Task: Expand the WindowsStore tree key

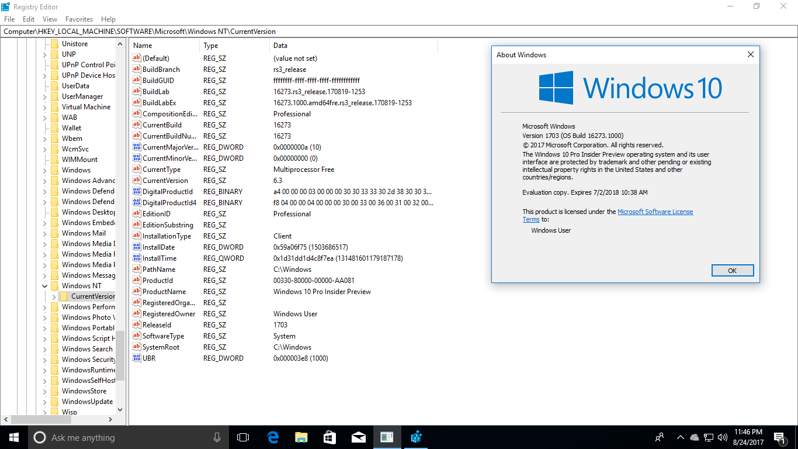Action: 45,391
